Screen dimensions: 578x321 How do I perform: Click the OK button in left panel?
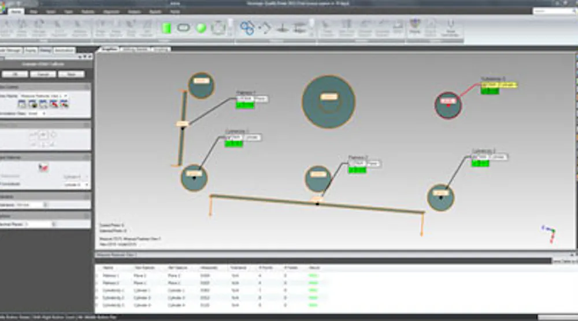[15, 74]
